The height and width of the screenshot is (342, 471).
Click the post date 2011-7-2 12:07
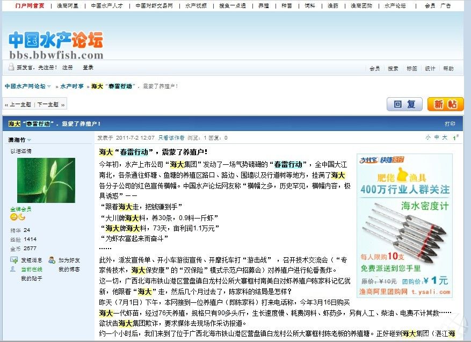click(x=135, y=138)
